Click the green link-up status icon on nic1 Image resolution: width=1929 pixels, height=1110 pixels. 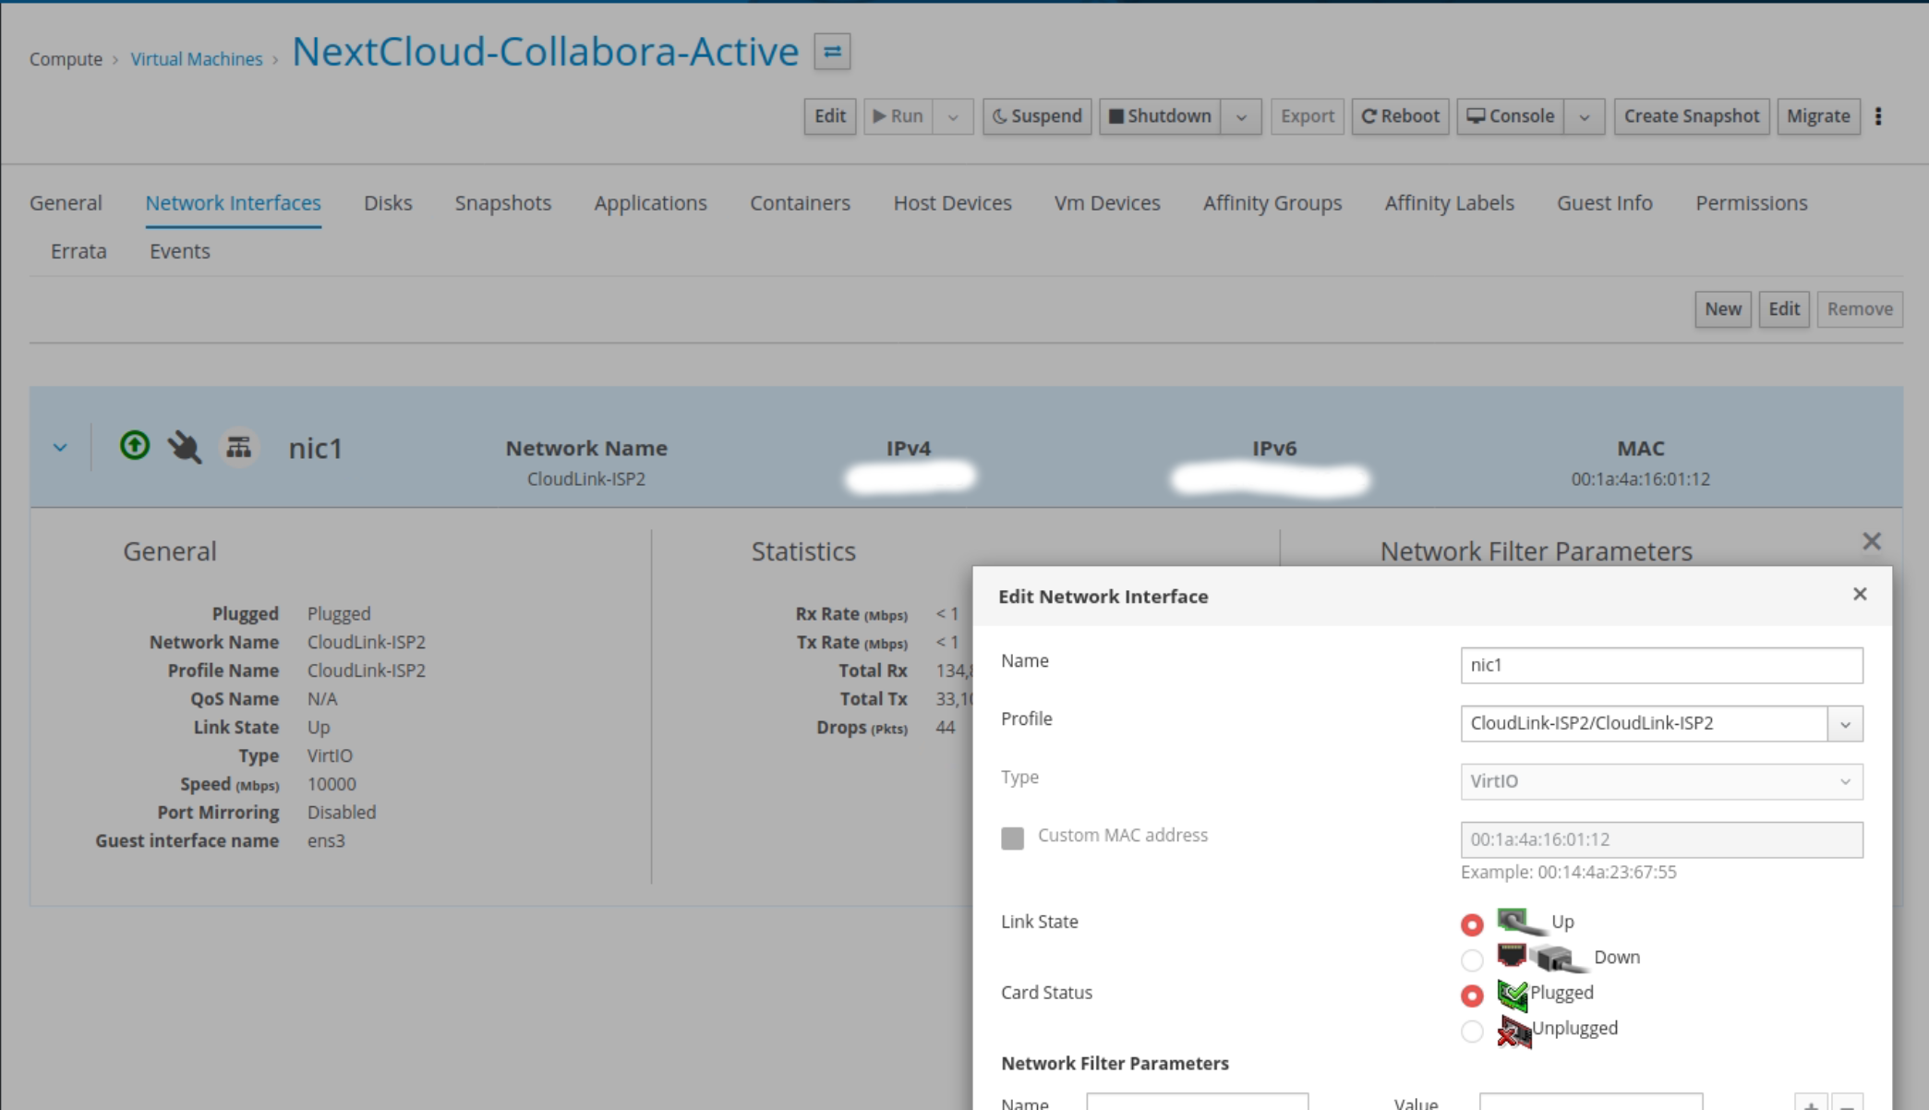click(x=135, y=446)
